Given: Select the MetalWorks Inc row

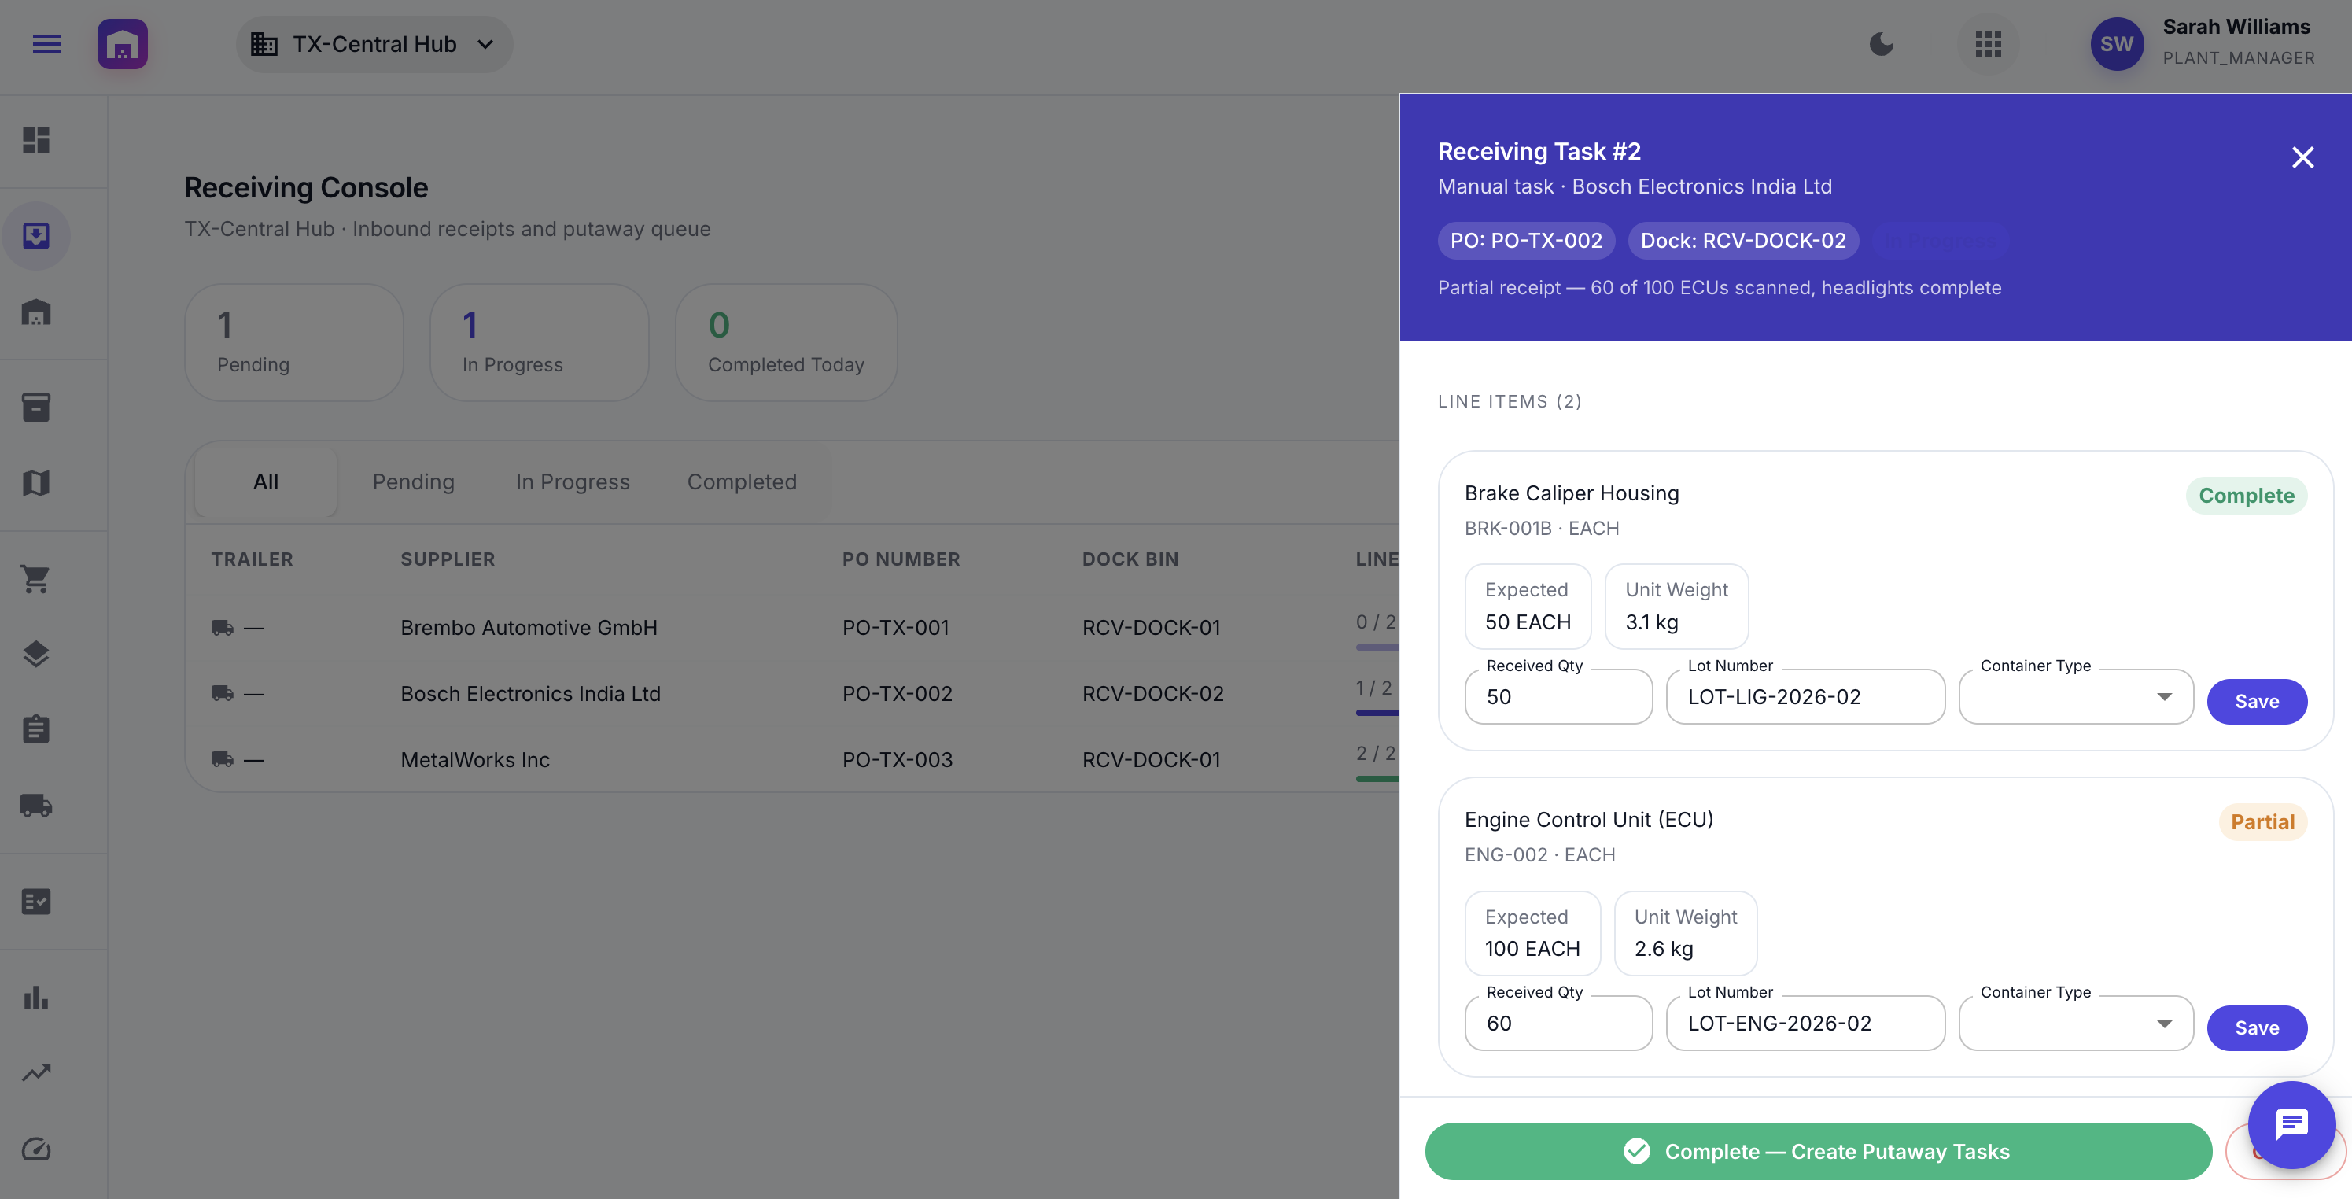Looking at the screenshot, I should click(x=793, y=760).
